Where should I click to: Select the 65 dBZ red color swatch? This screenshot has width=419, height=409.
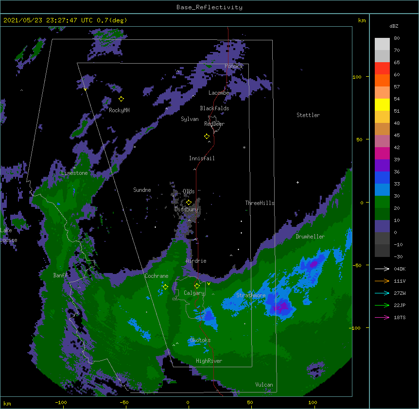[x=382, y=68]
